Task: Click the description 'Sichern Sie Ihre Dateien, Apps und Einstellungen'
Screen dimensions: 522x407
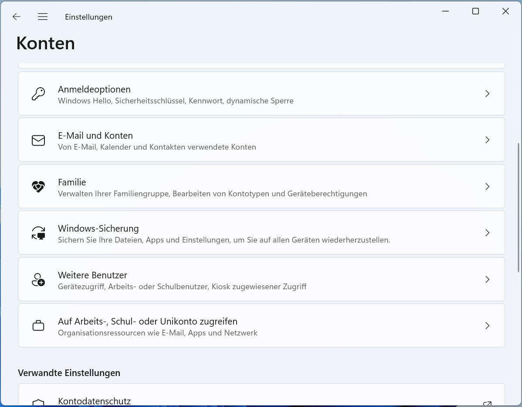Action: (224, 240)
